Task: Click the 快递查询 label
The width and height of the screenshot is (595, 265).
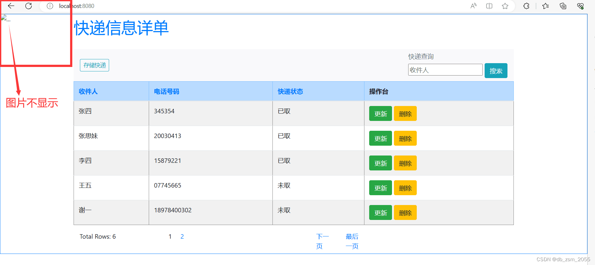Action: [x=421, y=56]
